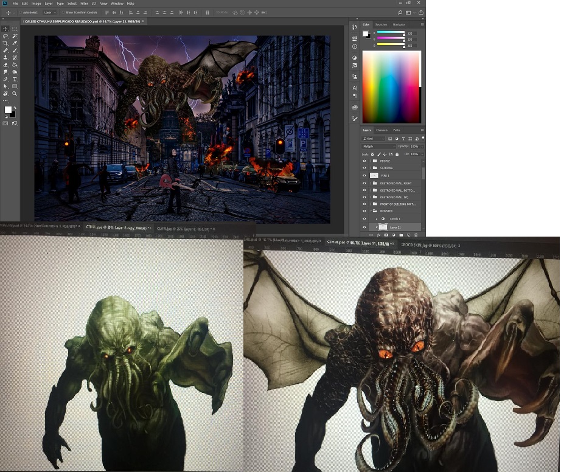Hide the PEOPLE layer group
The image size is (561, 472).
364,161
